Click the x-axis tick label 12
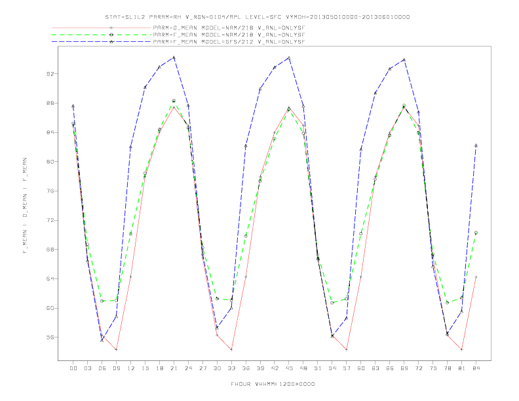This screenshot has height=401, width=519. [131, 368]
